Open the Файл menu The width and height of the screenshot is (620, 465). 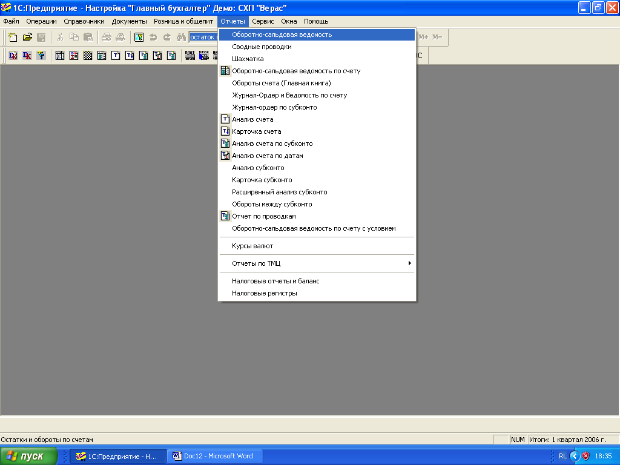11,21
